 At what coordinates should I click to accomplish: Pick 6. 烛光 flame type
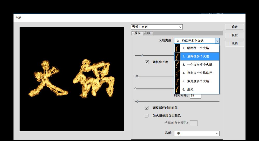point(197,89)
